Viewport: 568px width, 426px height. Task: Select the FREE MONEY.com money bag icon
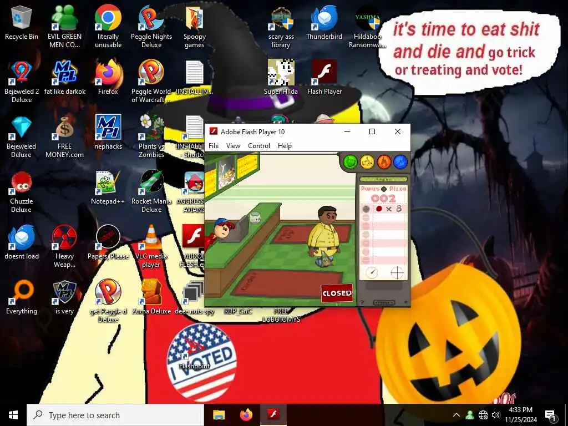tap(64, 137)
